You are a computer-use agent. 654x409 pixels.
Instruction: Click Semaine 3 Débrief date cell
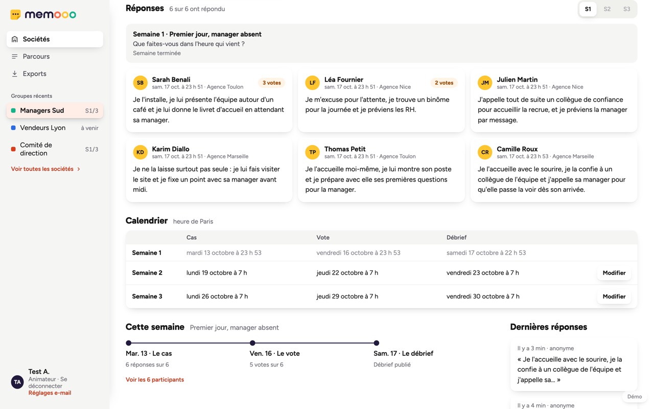[483, 297]
